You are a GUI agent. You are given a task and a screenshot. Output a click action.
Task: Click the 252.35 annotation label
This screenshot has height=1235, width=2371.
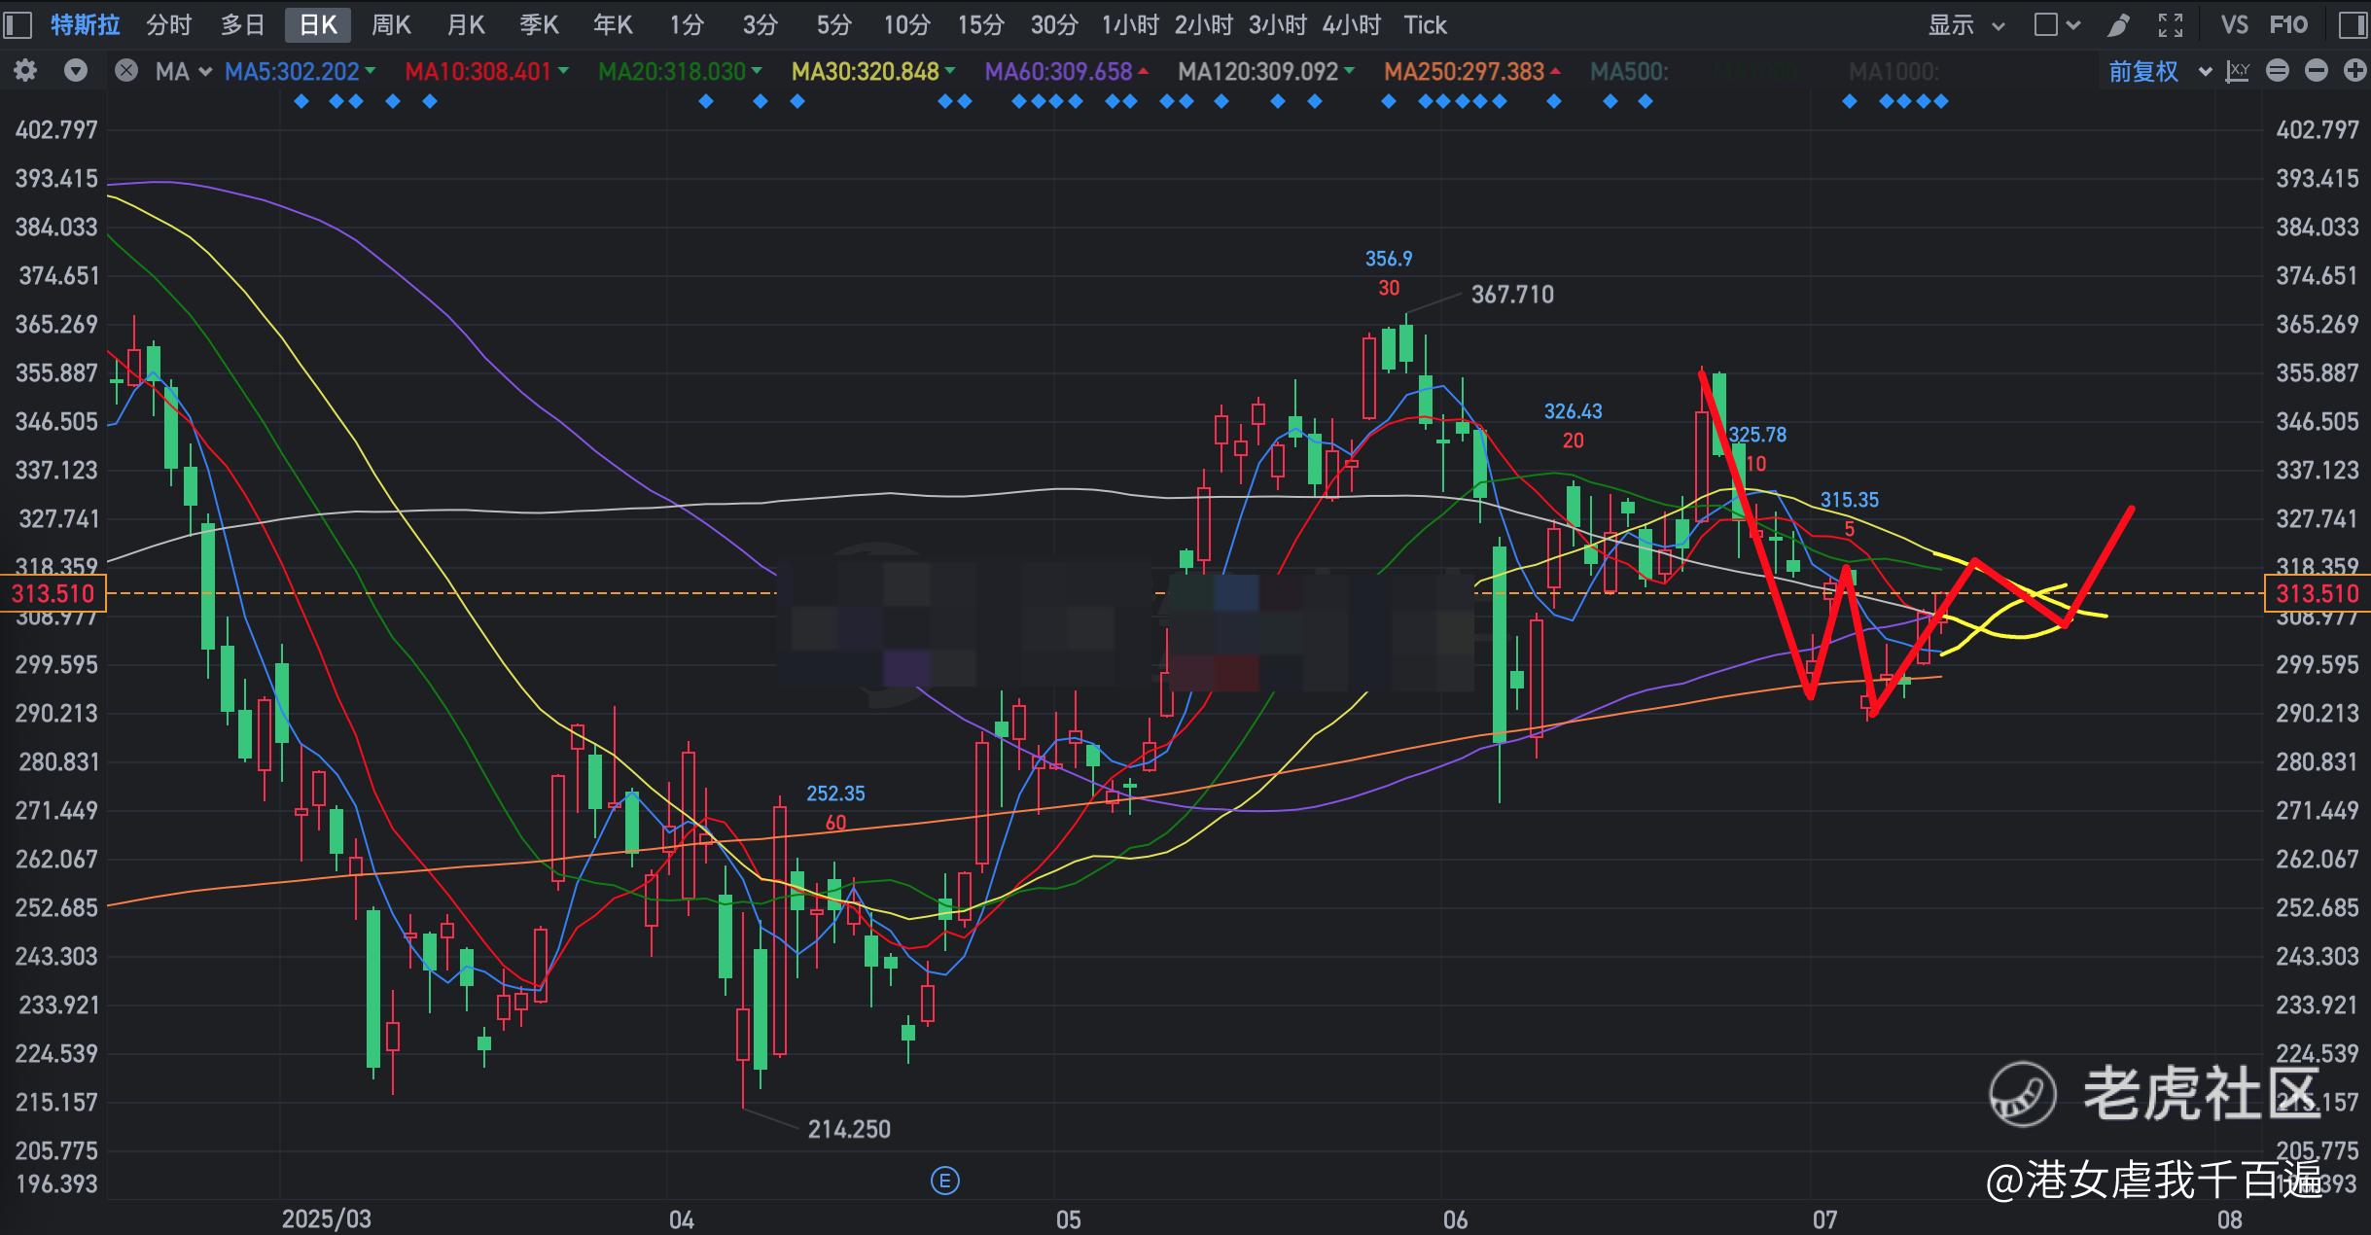pos(835,794)
